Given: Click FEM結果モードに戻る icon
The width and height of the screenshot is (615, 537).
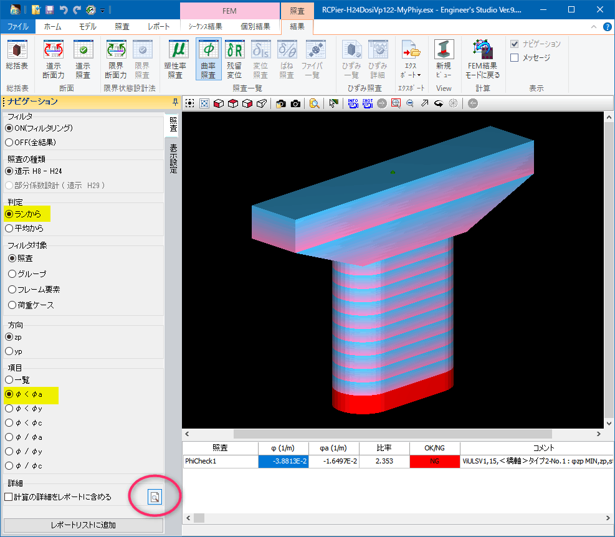Looking at the screenshot, I should 482,58.
